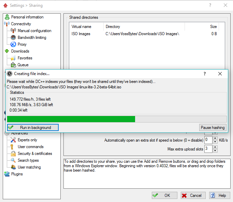Click the Favorites star folder icon
The image size is (233, 202).
click(13, 58)
